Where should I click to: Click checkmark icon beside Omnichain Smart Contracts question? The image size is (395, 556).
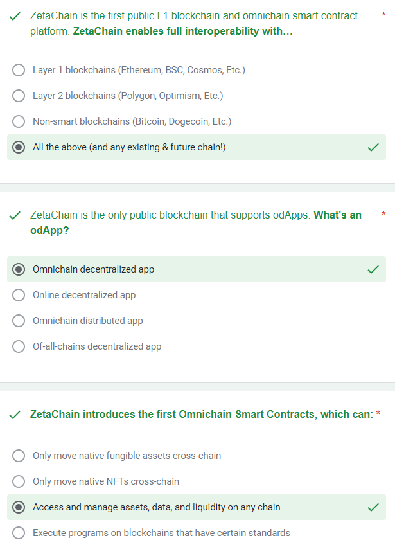click(15, 415)
